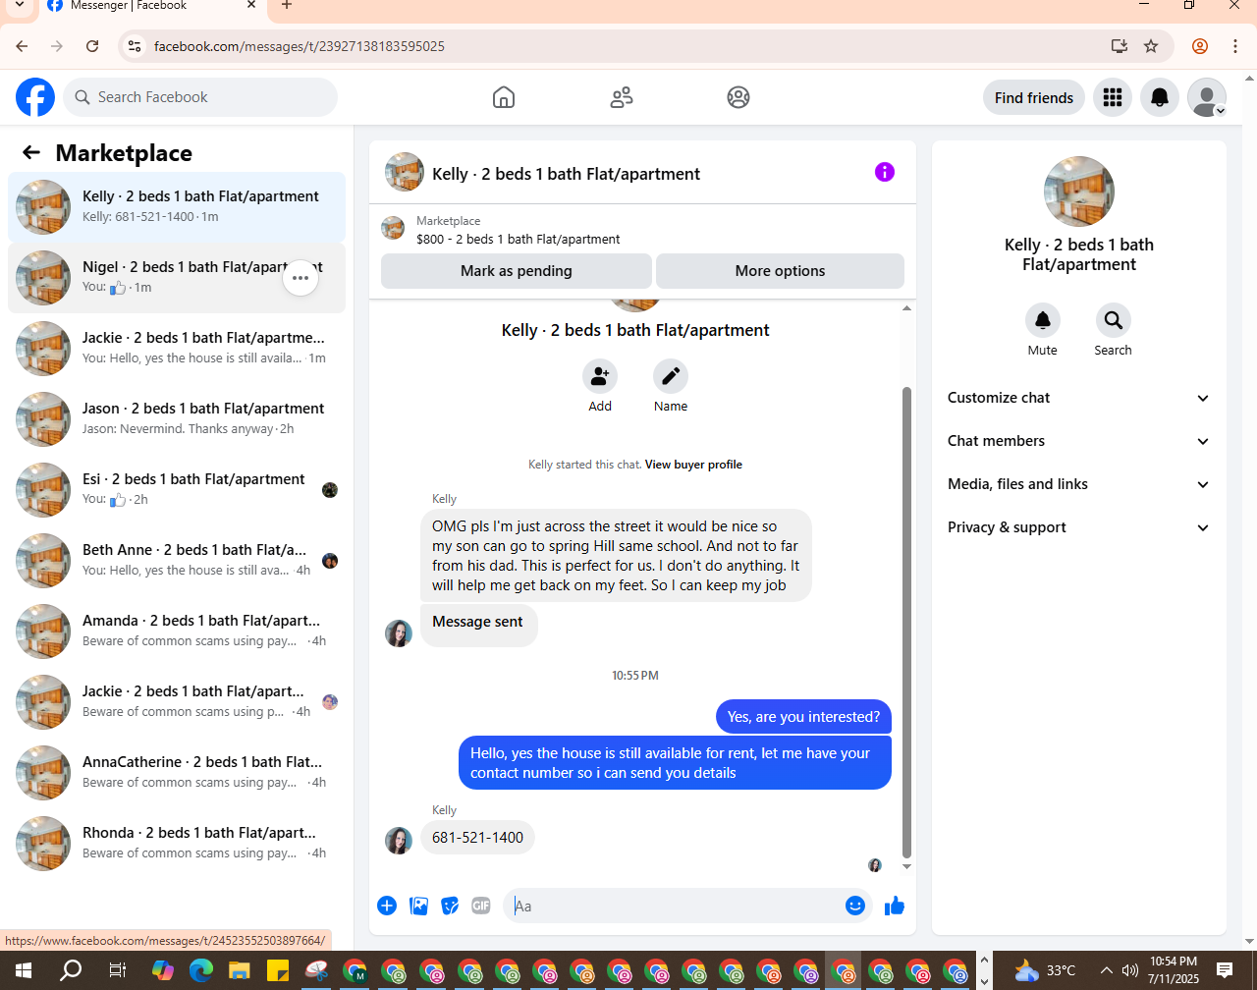
Task: Open more actions plus icon in composer
Action: (387, 906)
